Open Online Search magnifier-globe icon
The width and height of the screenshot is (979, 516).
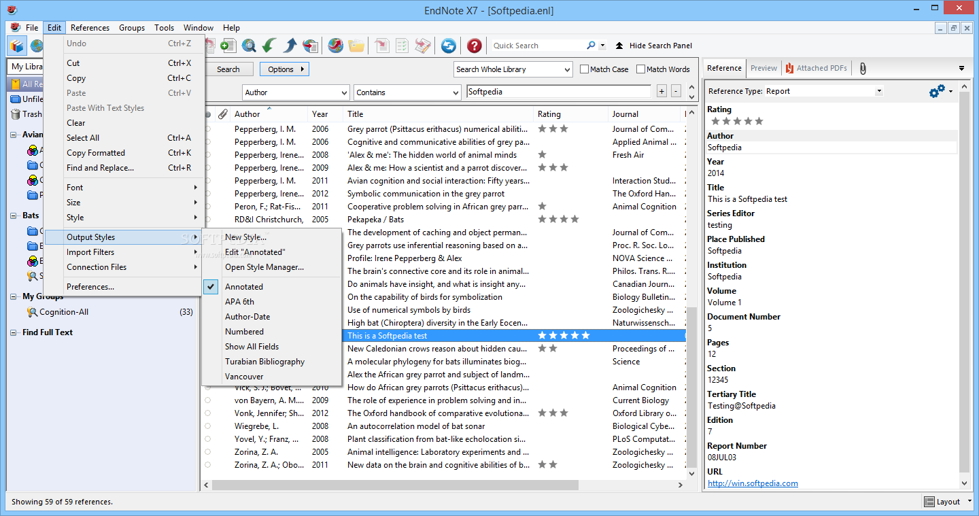pyautogui.click(x=250, y=46)
